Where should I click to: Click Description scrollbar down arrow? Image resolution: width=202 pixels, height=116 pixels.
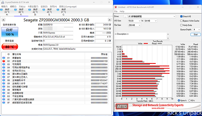tap(168, 38)
